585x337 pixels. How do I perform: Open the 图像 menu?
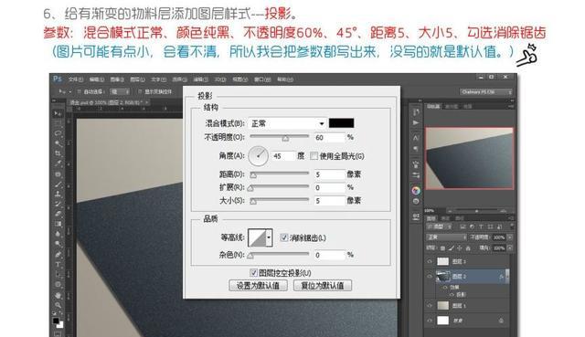(117, 79)
